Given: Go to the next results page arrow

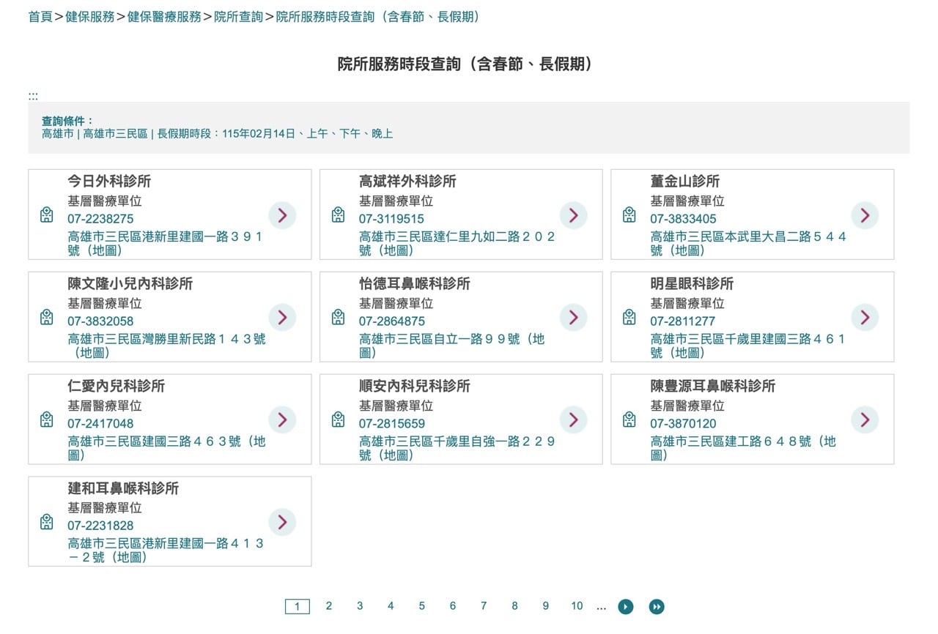Looking at the screenshot, I should (625, 606).
